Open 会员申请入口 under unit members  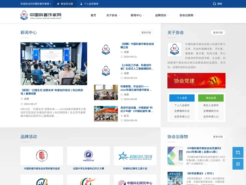[x=211, y=116]
